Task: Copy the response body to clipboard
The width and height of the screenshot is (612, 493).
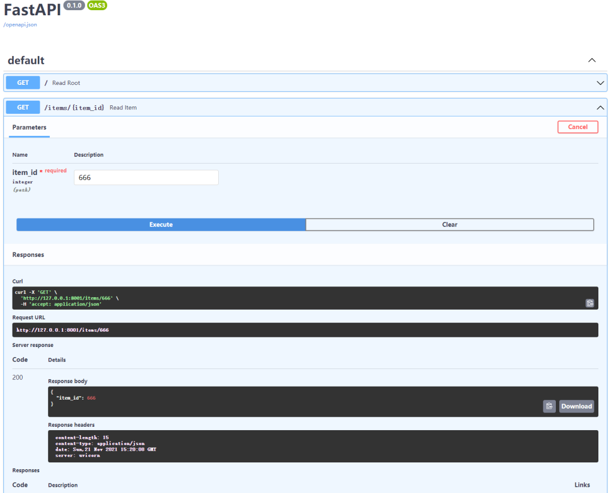Action: click(x=549, y=406)
